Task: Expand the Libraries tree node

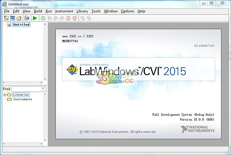Action: (x=5, y=95)
